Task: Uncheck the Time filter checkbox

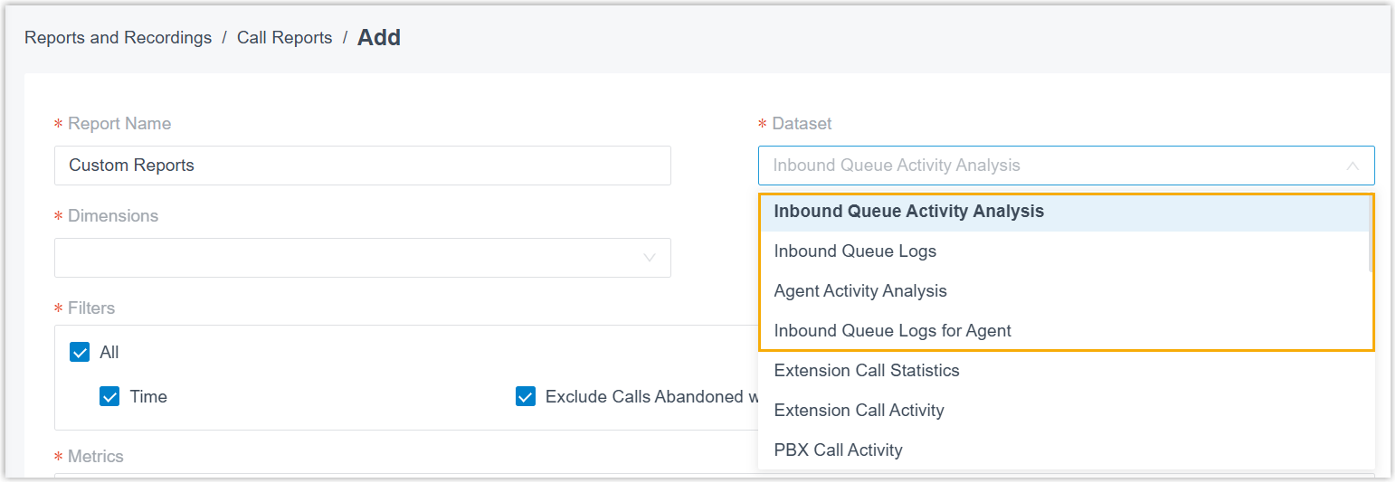Action: pos(109,397)
